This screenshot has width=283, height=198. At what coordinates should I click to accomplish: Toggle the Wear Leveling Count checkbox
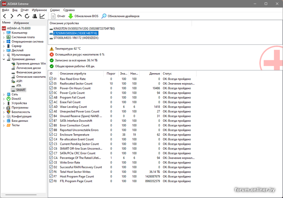pos(51,107)
